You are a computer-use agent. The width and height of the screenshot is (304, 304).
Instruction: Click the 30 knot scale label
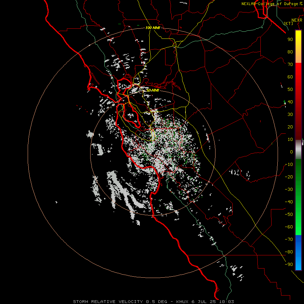point(290,115)
